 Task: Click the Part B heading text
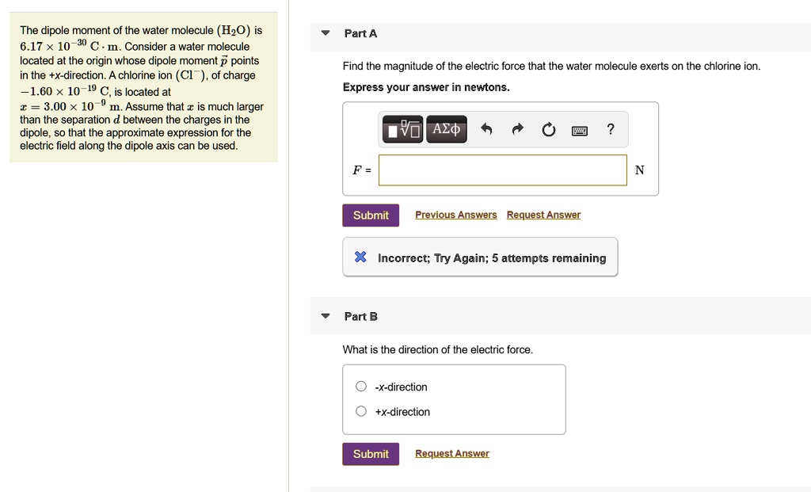click(x=361, y=317)
